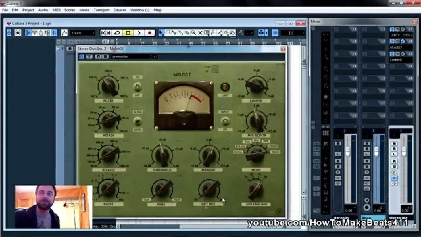
Task: Go to previous marker in transport
Action: point(103,33)
